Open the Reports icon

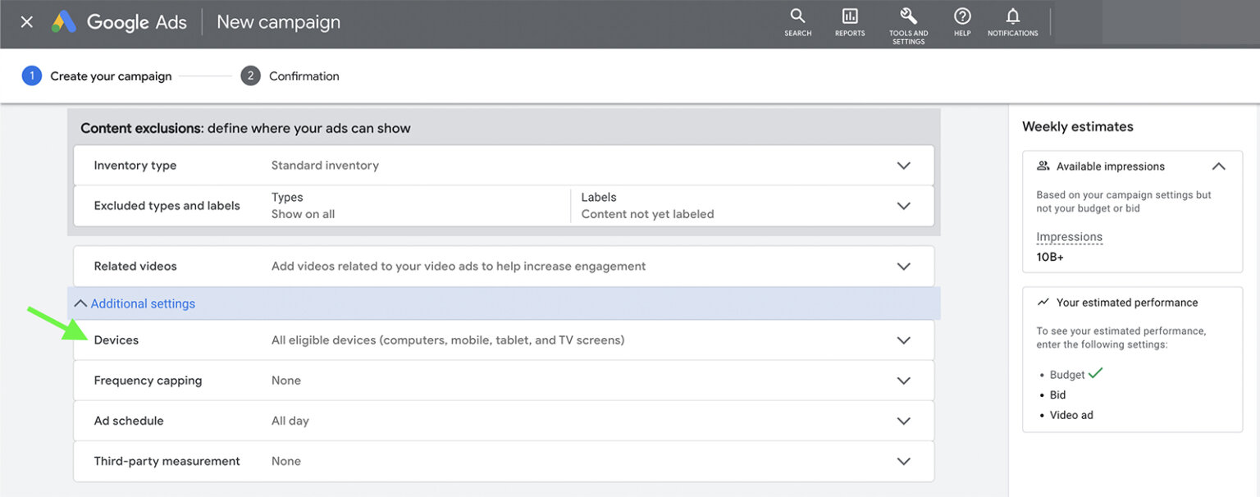(x=849, y=21)
